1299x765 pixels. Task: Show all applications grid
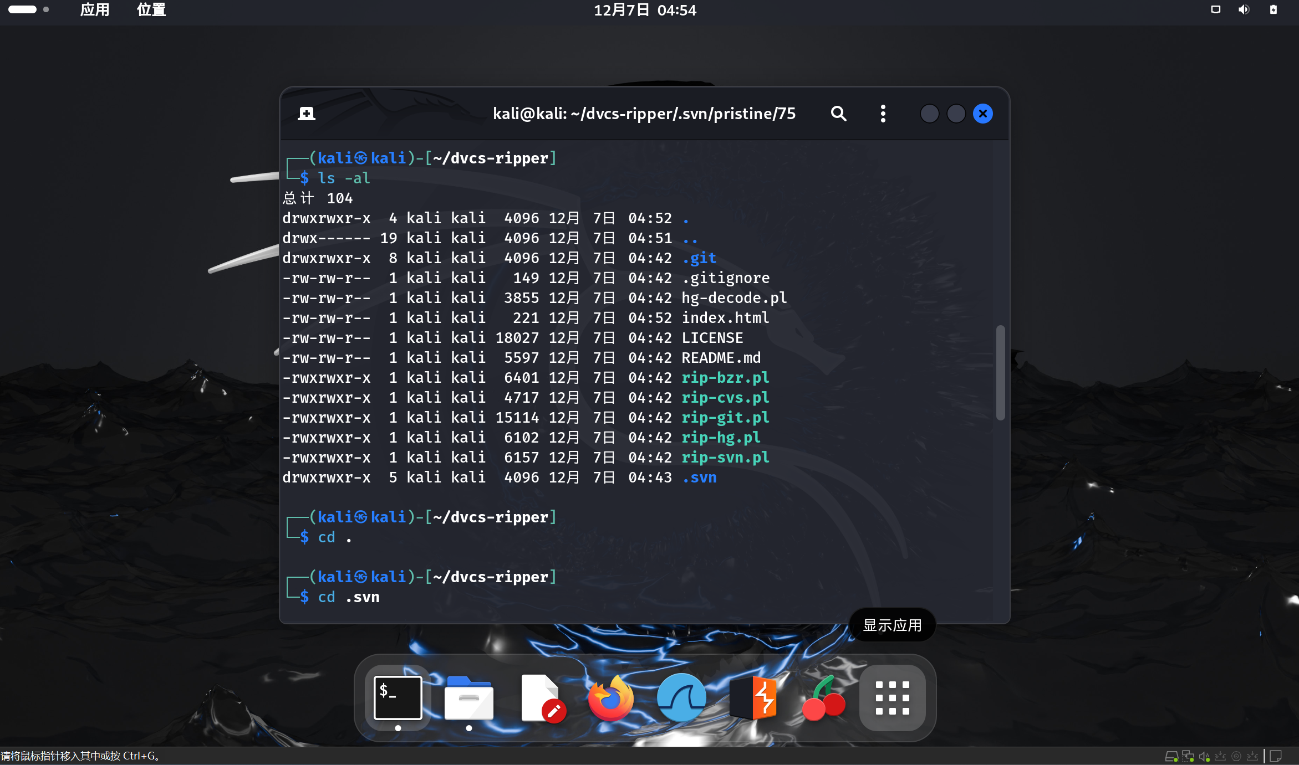[x=892, y=697]
